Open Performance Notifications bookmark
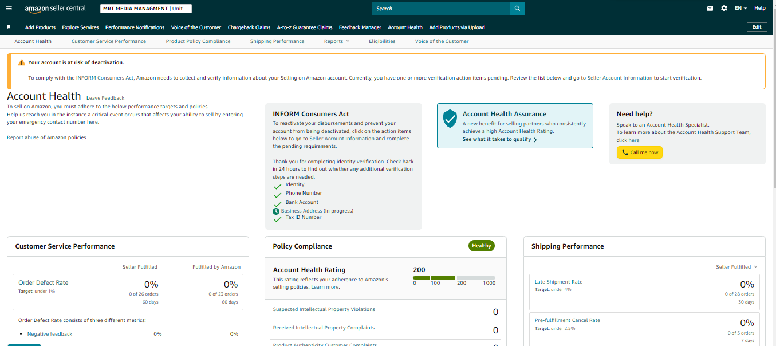Viewport: 776px width, 346px height. coord(135,27)
